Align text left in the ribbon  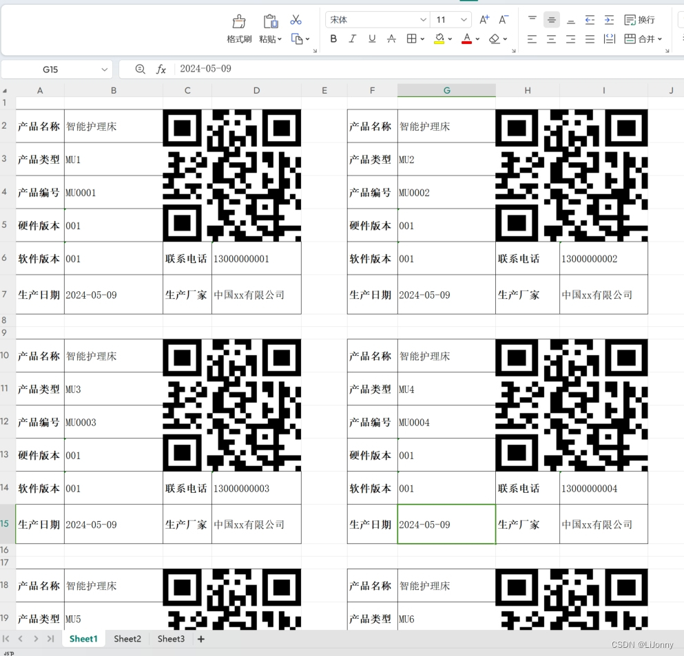tap(532, 39)
